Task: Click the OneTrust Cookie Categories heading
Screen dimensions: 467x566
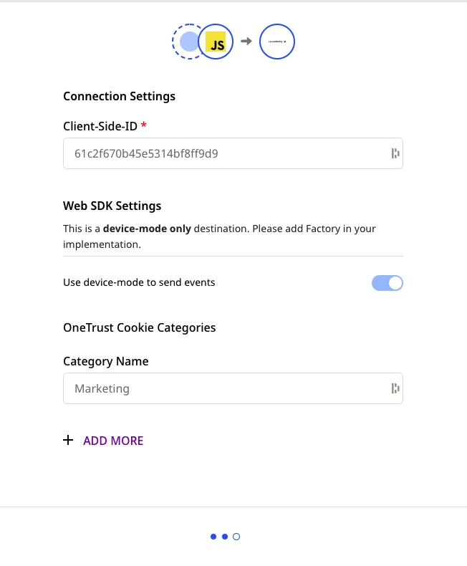Action: tap(140, 327)
